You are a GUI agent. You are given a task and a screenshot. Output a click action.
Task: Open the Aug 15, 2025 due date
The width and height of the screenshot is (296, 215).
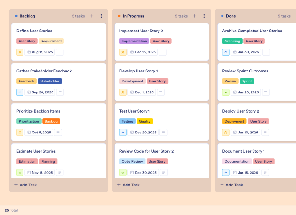[x=40, y=52]
